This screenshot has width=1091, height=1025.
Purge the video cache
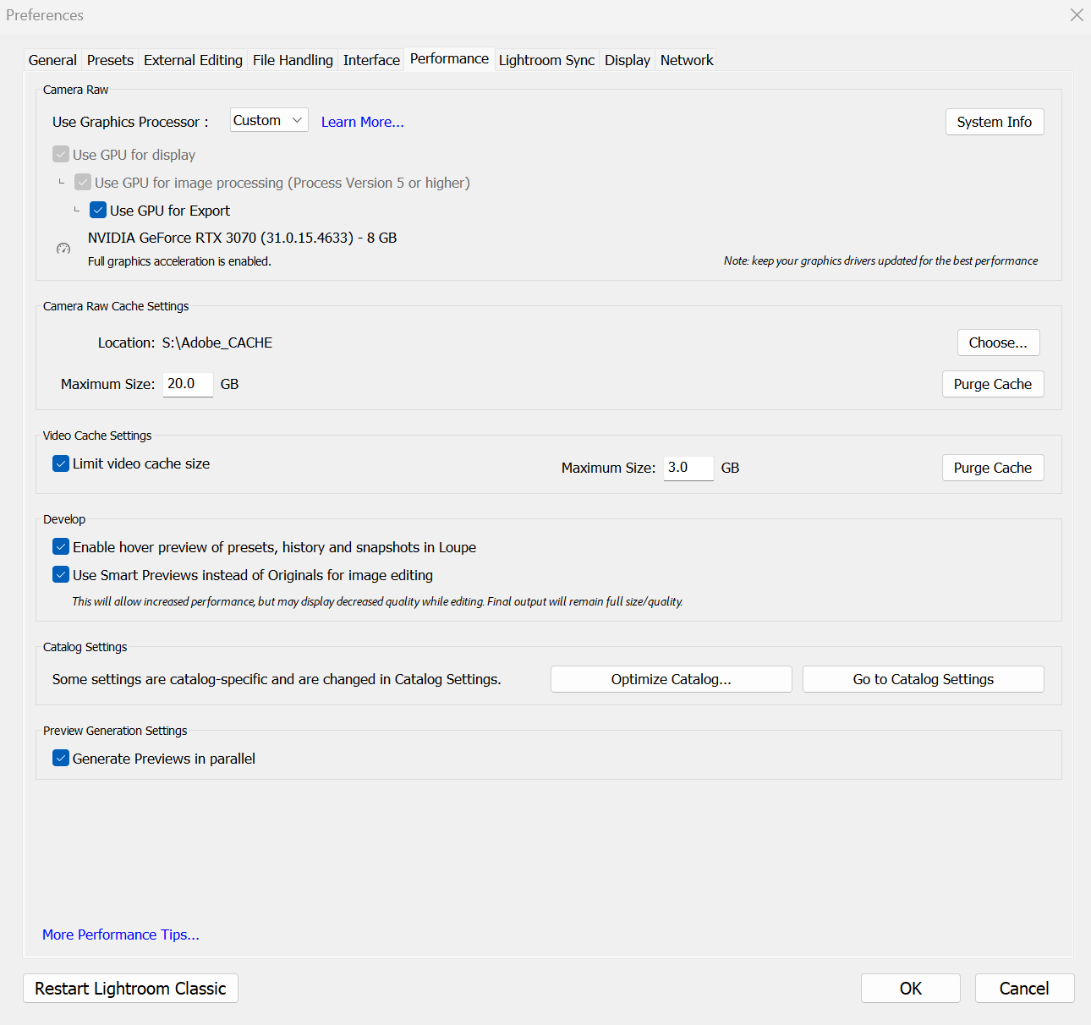(x=992, y=468)
